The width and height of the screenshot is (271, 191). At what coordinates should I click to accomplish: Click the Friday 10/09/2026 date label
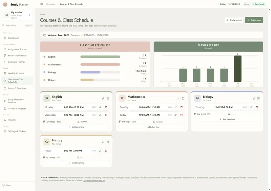[230, 4]
